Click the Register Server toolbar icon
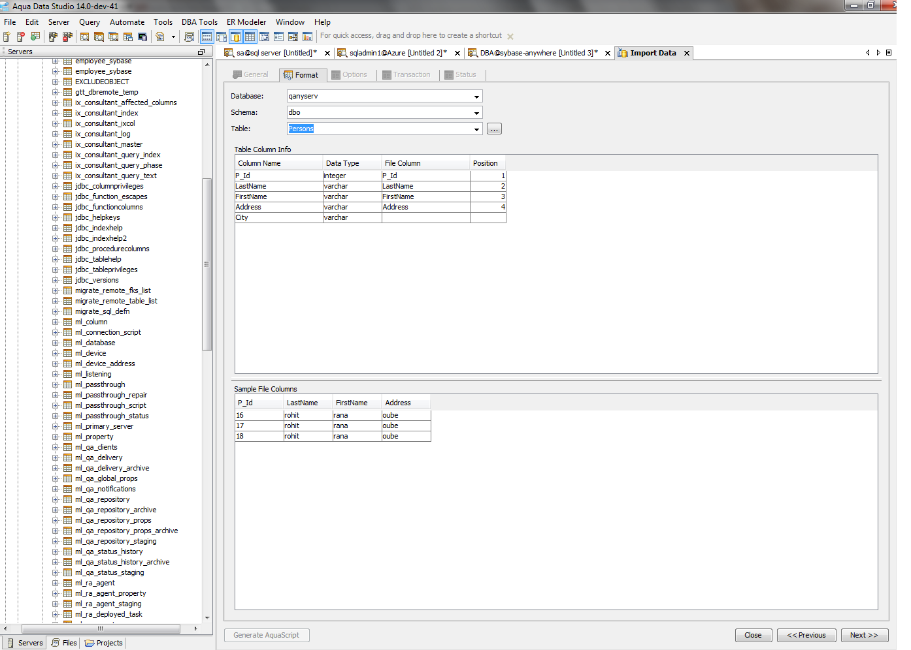 [x=7, y=37]
